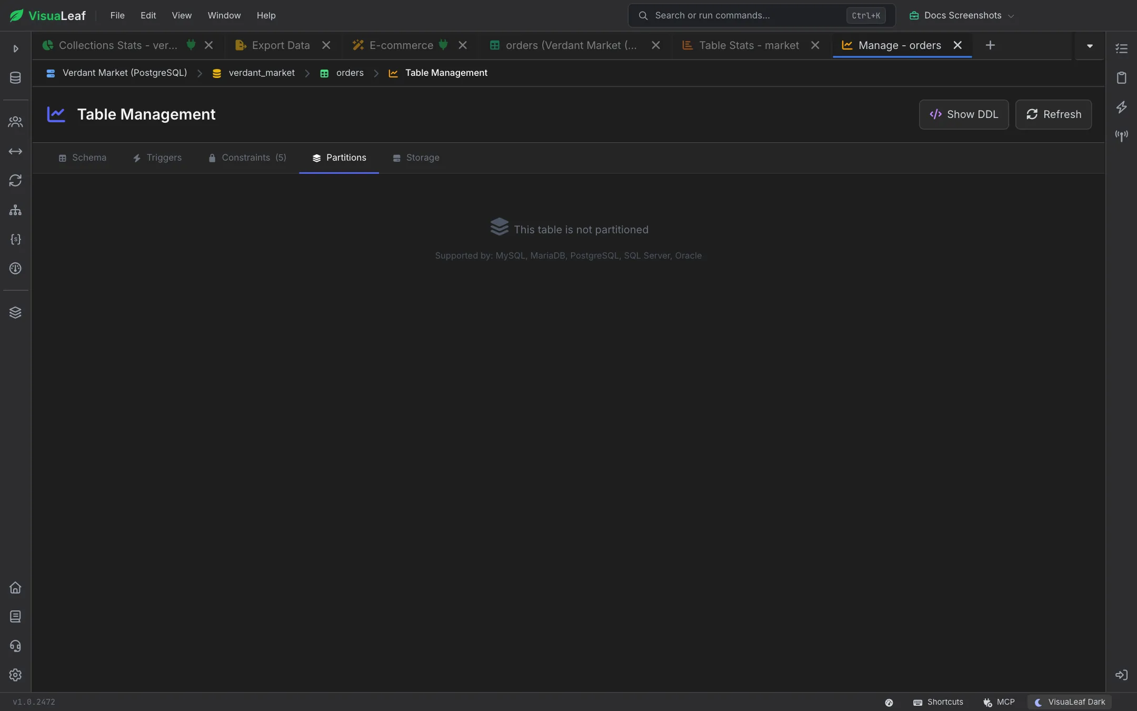This screenshot has height=711, width=1137.
Task: Open settings gear in the sidebar
Action: [15, 675]
